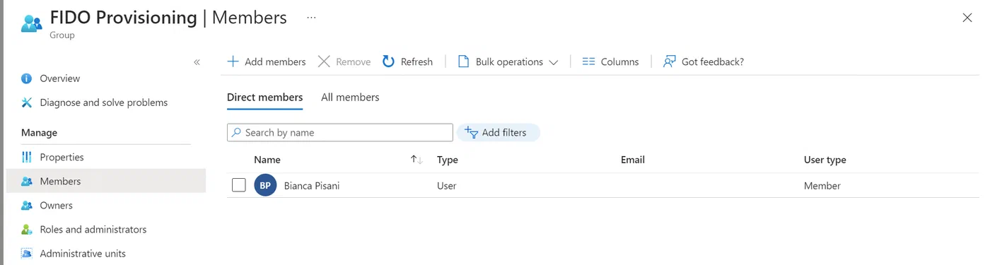Viewport: 990px width, 265px height.
Task: Click the Owners people icon
Action: click(27, 206)
